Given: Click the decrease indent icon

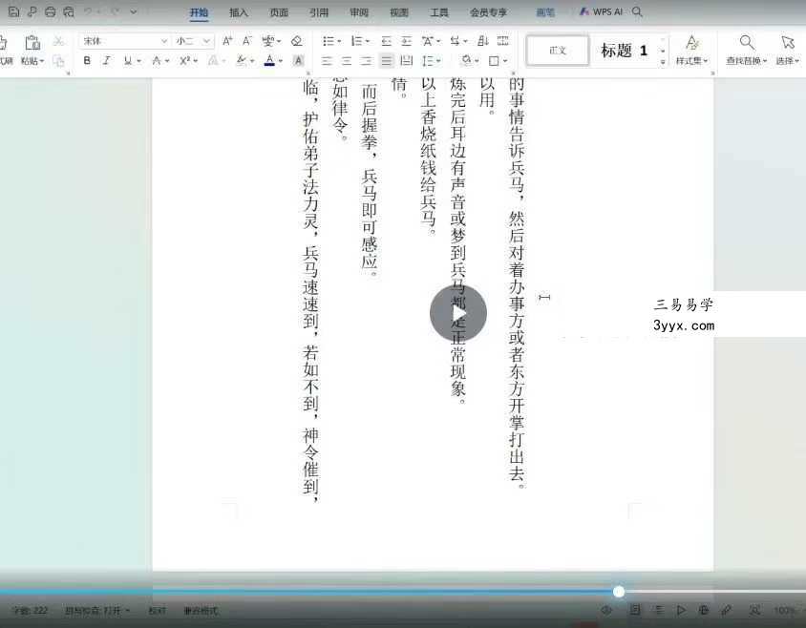Looking at the screenshot, I should coord(386,41).
